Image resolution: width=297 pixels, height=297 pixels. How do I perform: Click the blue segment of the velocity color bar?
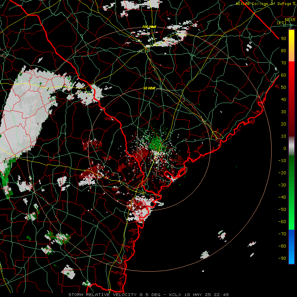pyautogui.click(x=291, y=247)
